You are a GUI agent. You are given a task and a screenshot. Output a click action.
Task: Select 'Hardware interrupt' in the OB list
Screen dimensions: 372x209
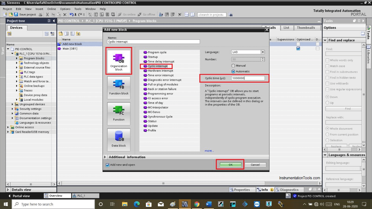tap(160, 71)
